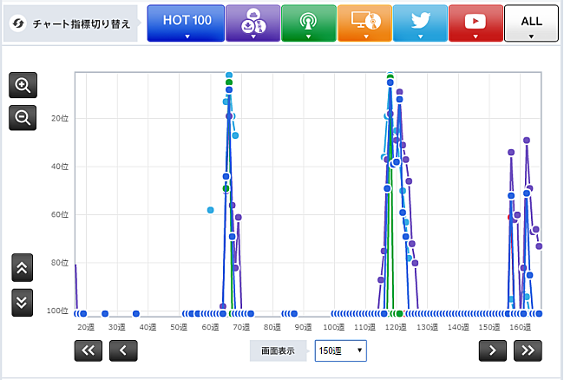Image resolution: width=564 pixels, height=380 pixels.
Task: Click the double up chevron button
Action: [x=23, y=267]
